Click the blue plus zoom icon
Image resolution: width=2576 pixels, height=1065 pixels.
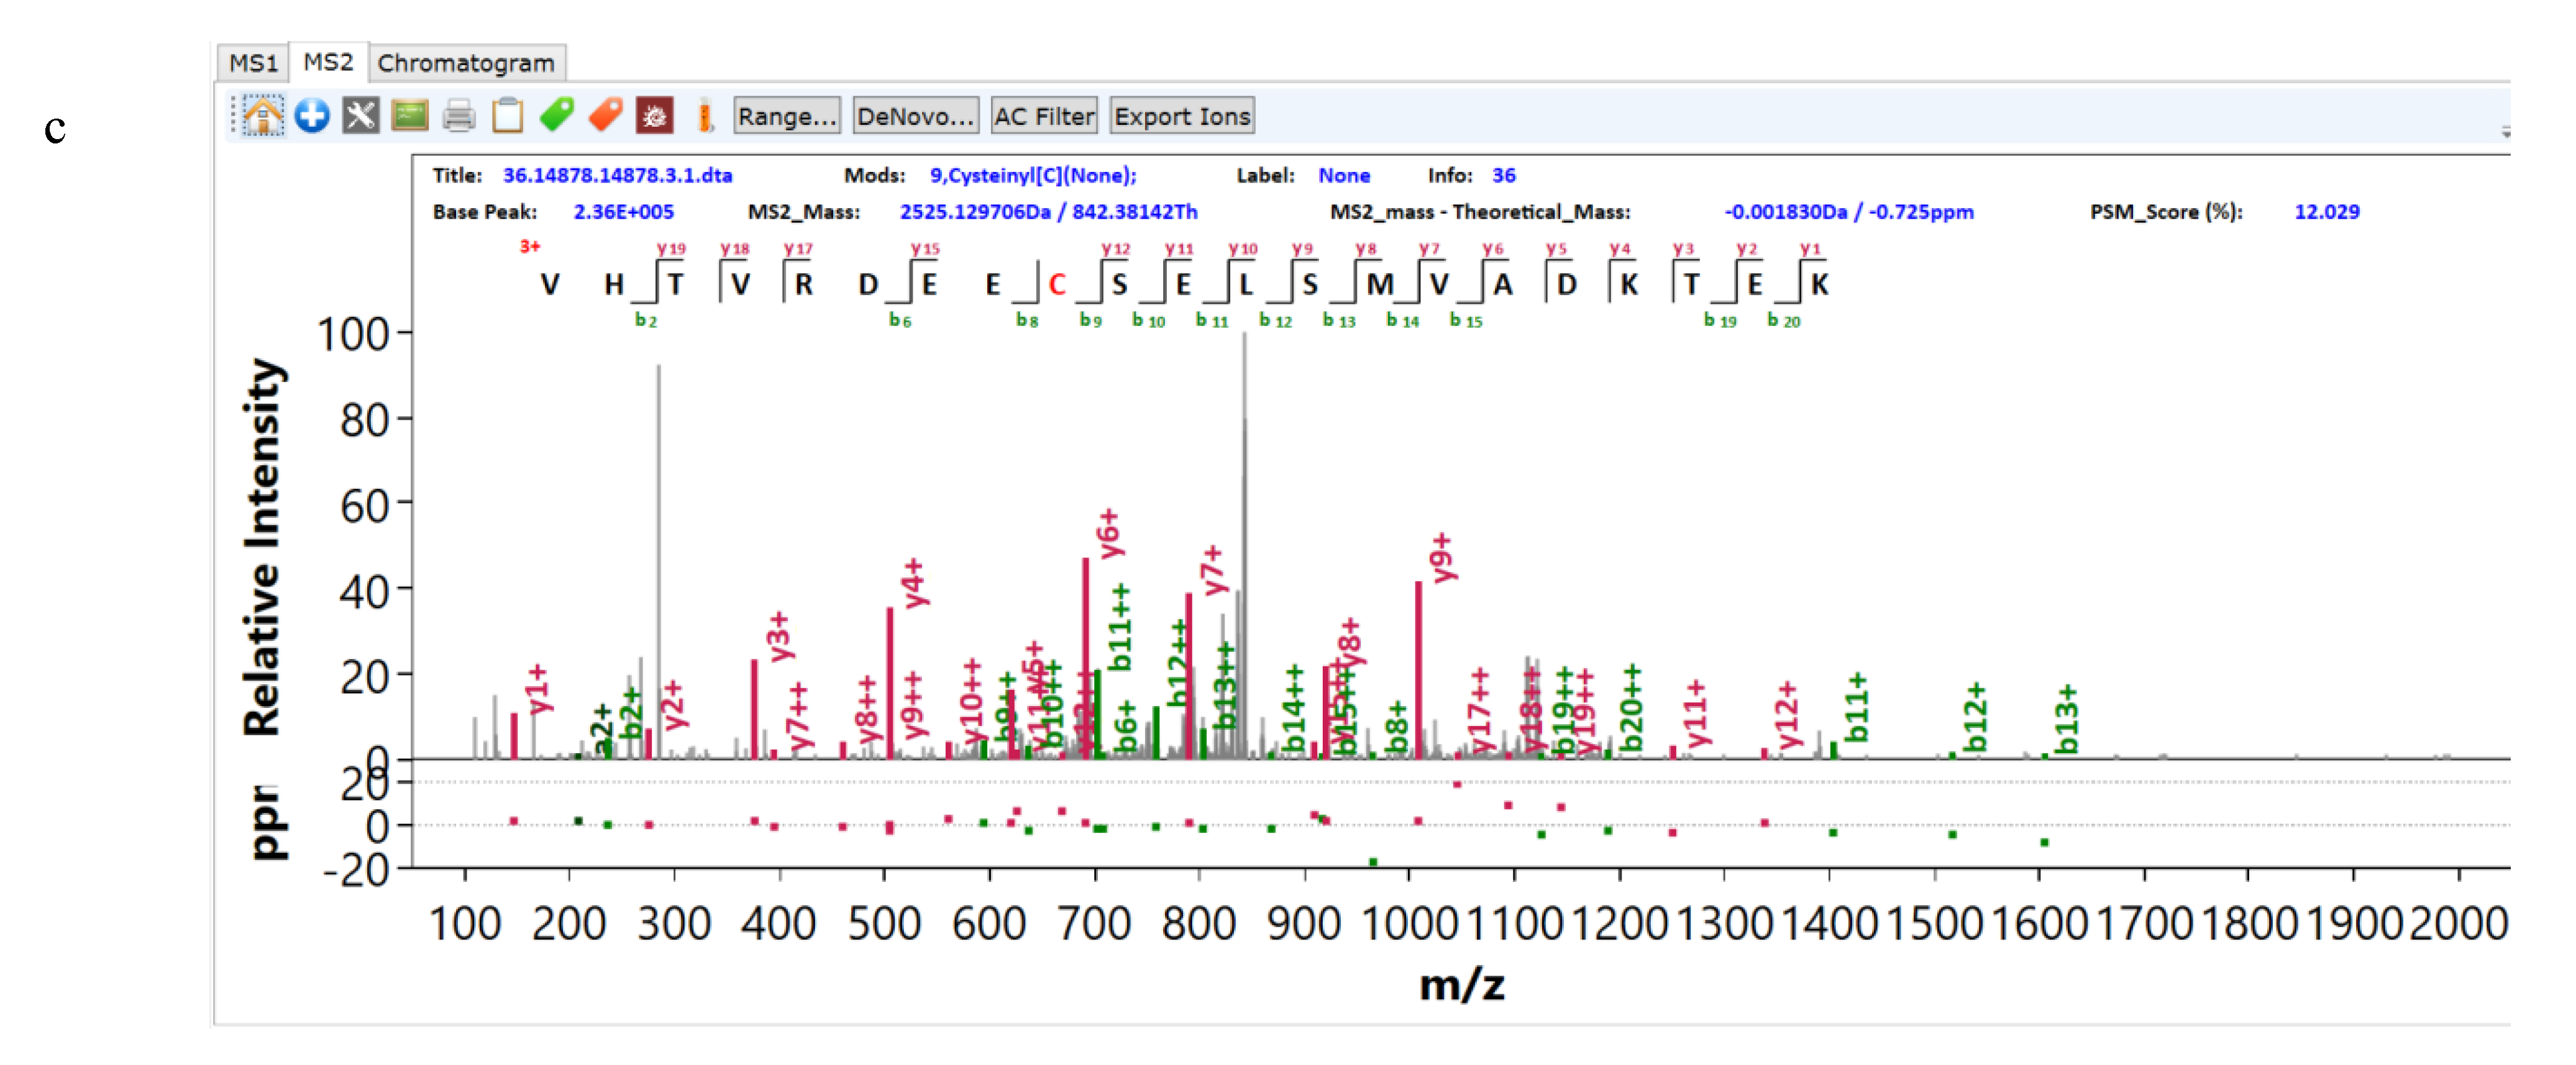(x=312, y=115)
